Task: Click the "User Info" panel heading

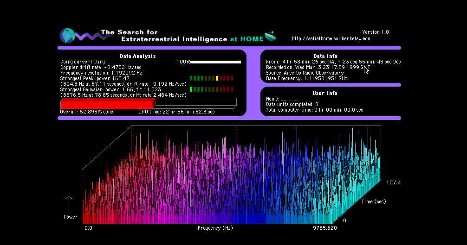Action: click(x=324, y=93)
